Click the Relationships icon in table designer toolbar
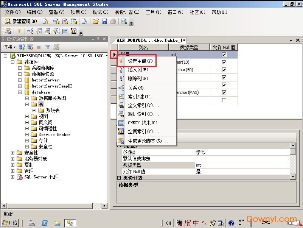Image resolution: width=303 pixels, height=228 pixels. [30, 31]
